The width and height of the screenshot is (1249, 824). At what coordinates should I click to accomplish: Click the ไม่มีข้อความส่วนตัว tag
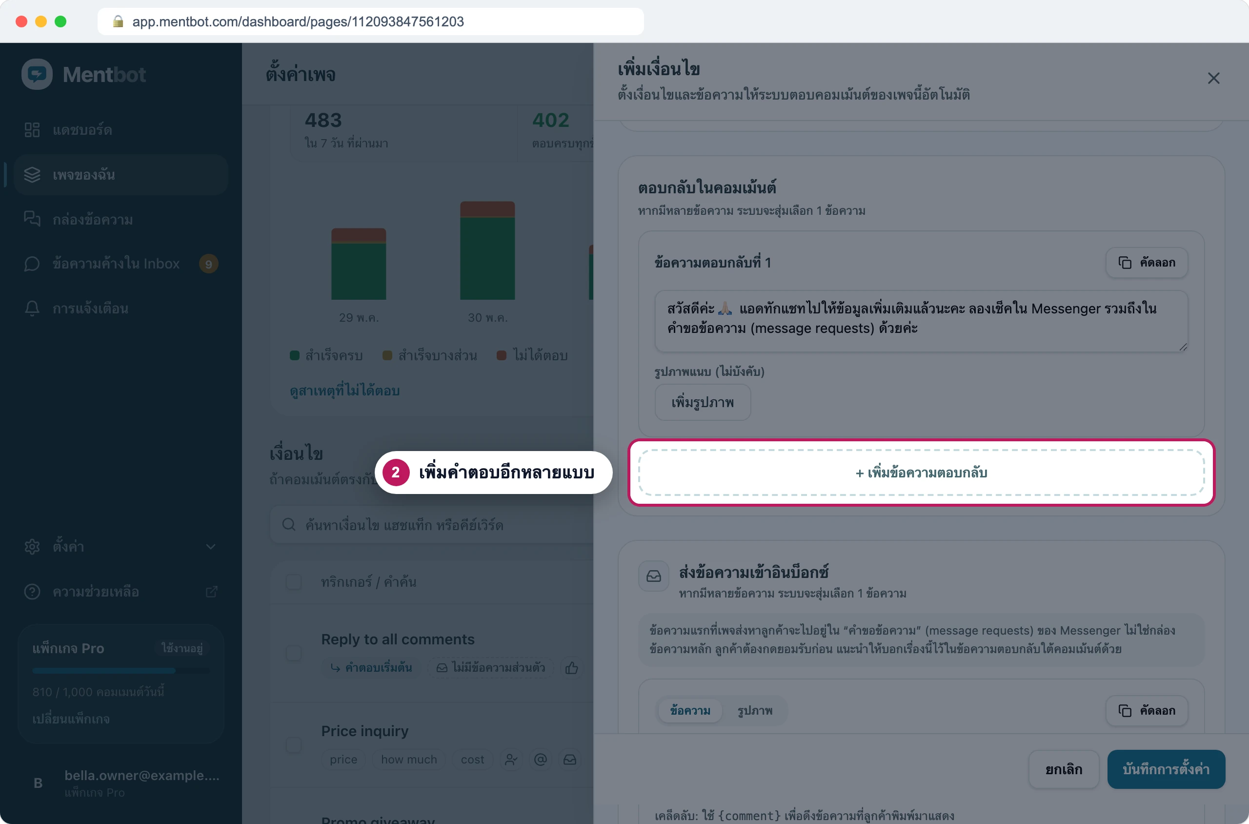490,668
